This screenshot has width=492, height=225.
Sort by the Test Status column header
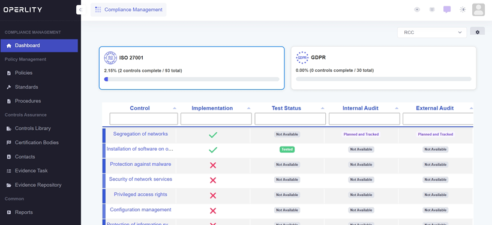coord(286,108)
